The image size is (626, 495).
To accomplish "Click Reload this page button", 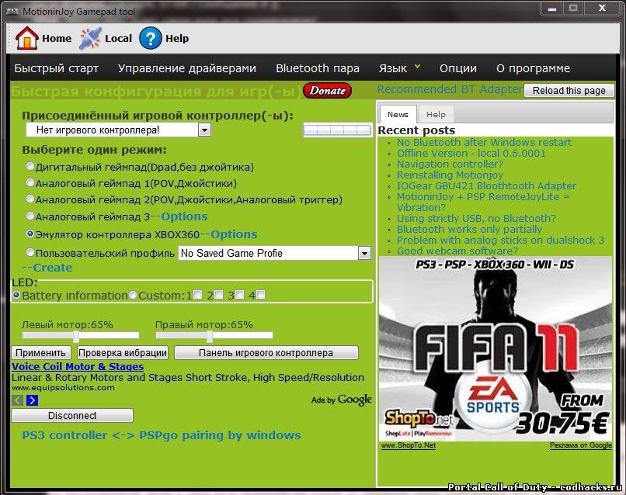I will [569, 91].
